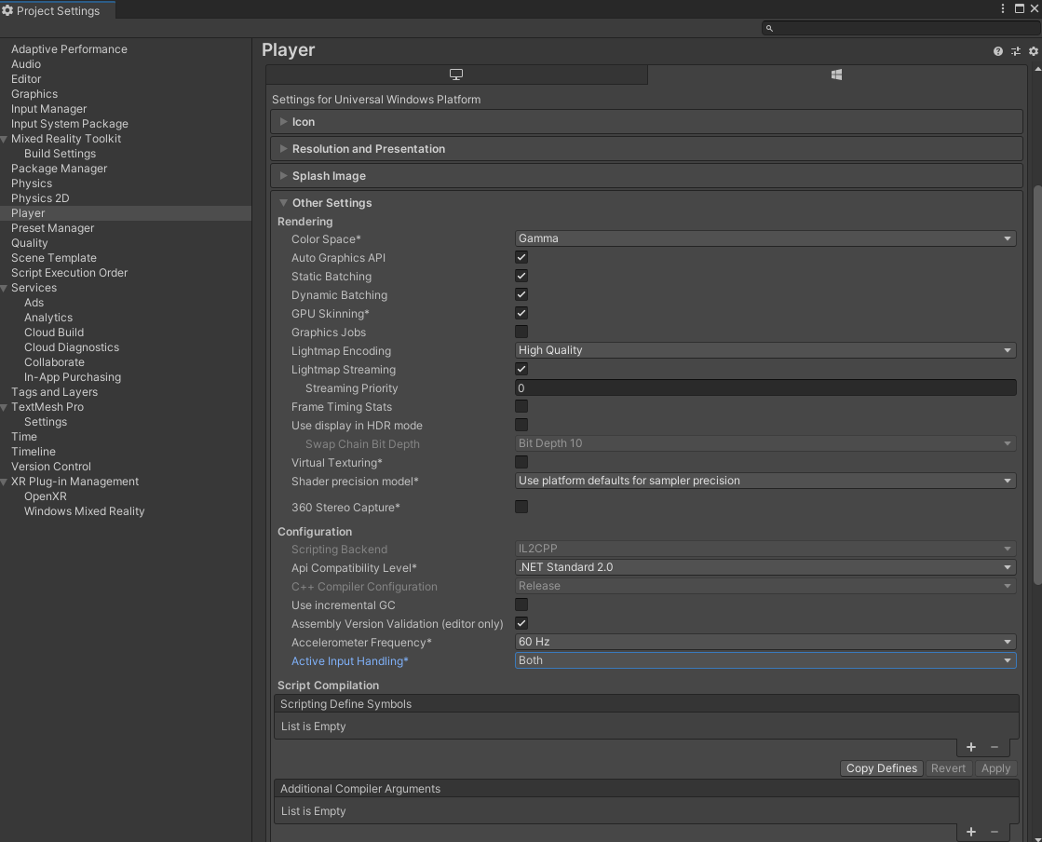Select OpenXR under XR Plug-in Management
1042x842 pixels.
(x=46, y=496)
